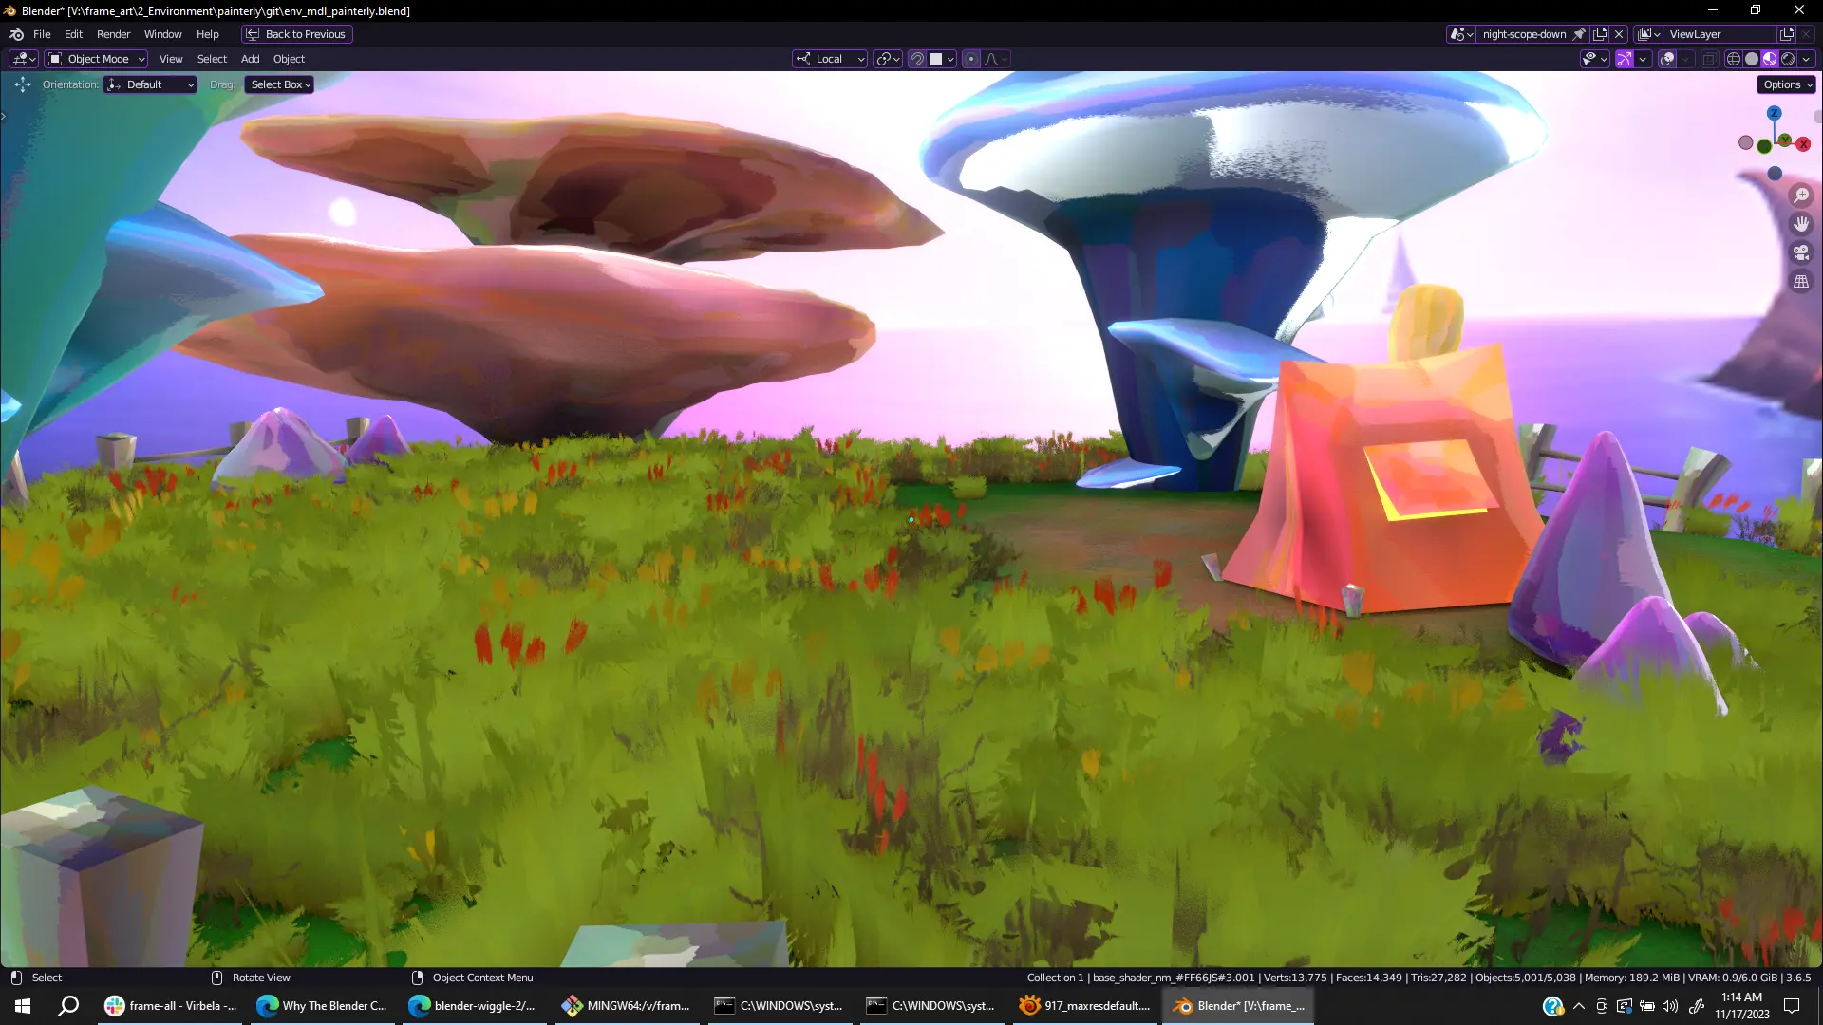Toggle the camera view icon
The width and height of the screenshot is (1823, 1025).
coord(1801,252)
